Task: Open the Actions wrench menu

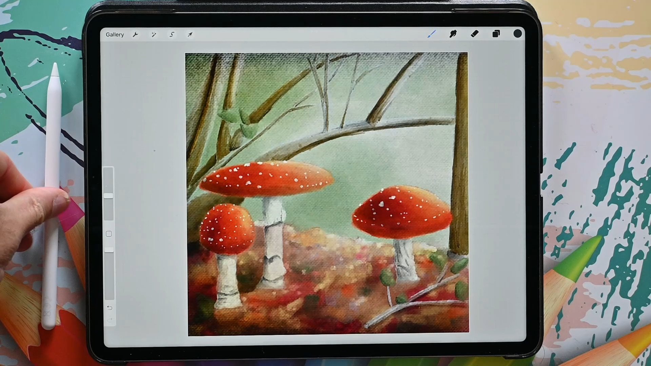Action: 135,35
